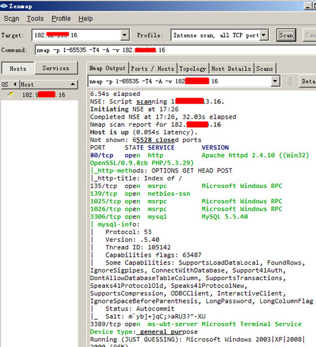316x347 pixels.
Task: Start the scan with Scan button
Action: (x=286, y=35)
